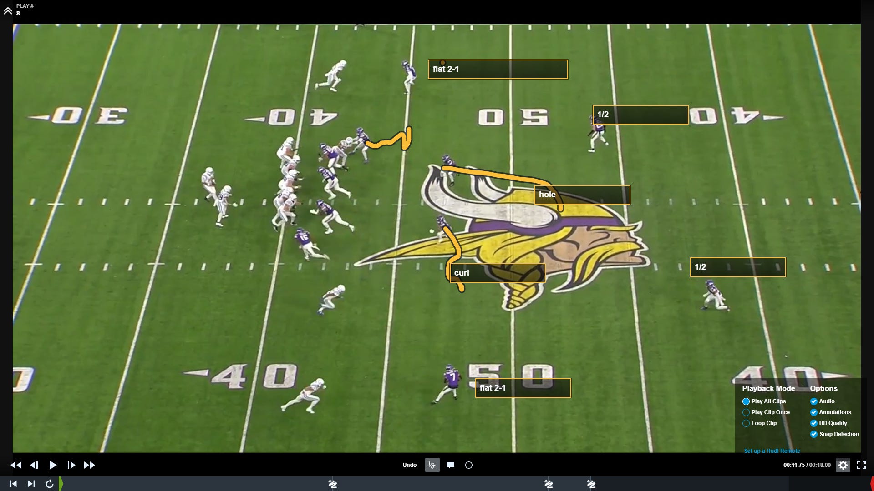The width and height of the screenshot is (874, 491).
Task: Click the rewind playback button
Action: coord(16,465)
